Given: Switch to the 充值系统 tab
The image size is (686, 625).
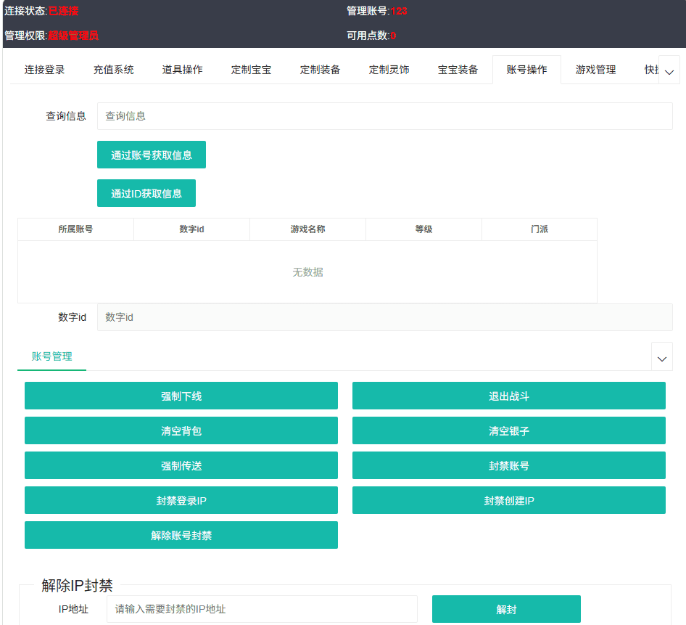Looking at the screenshot, I should 114,70.
